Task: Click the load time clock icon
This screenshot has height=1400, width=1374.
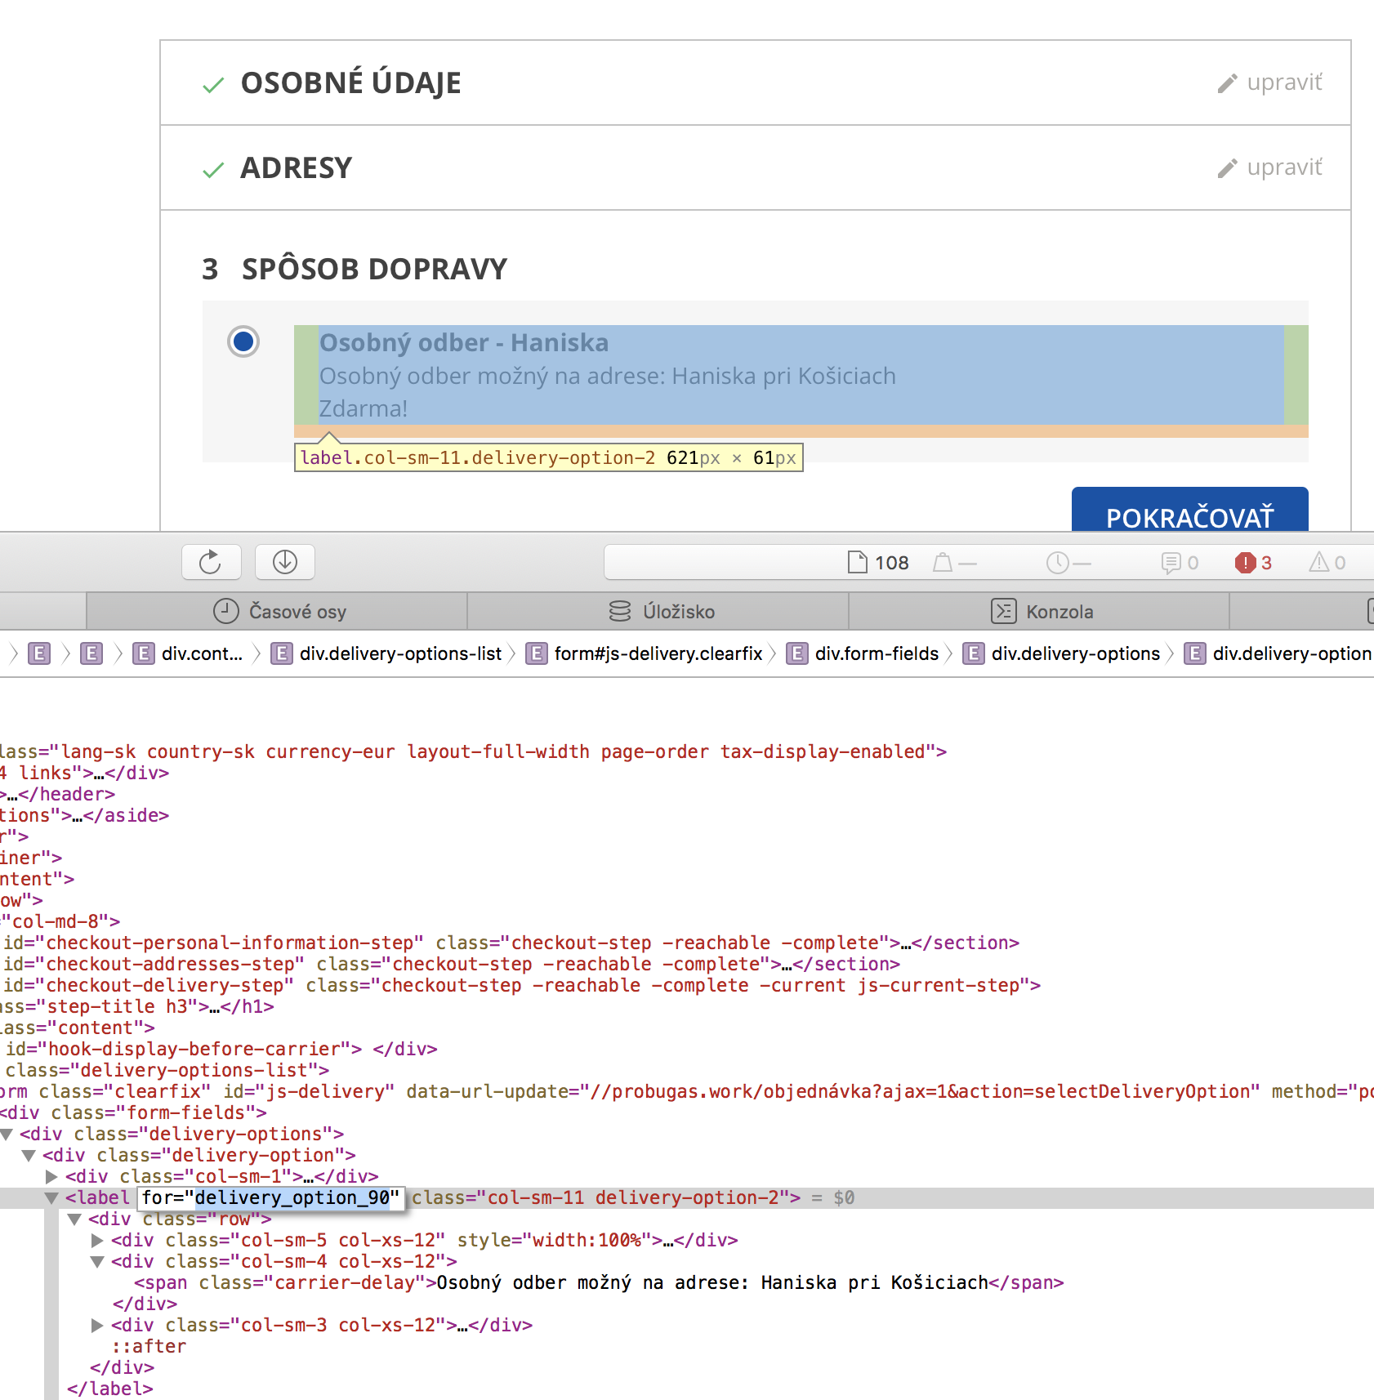Action: coord(1057,562)
